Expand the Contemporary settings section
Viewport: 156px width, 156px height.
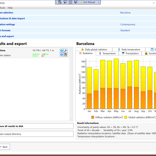tap(128, 24)
